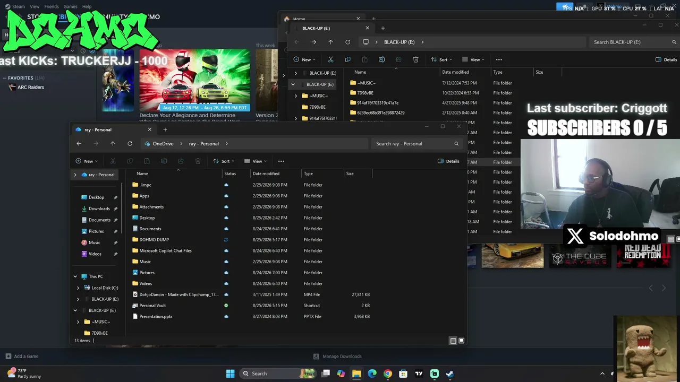Click Add a Game in Steam
The height and width of the screenshot is (382, 680).
pyautogui.click(x=22, y=357)
